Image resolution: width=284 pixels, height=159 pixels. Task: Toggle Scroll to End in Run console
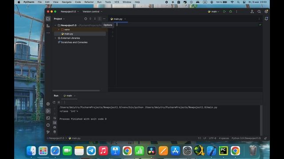[55, 123]
